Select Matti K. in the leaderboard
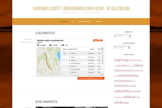This screenshot has width=162, height=108. tap(82, 53)
